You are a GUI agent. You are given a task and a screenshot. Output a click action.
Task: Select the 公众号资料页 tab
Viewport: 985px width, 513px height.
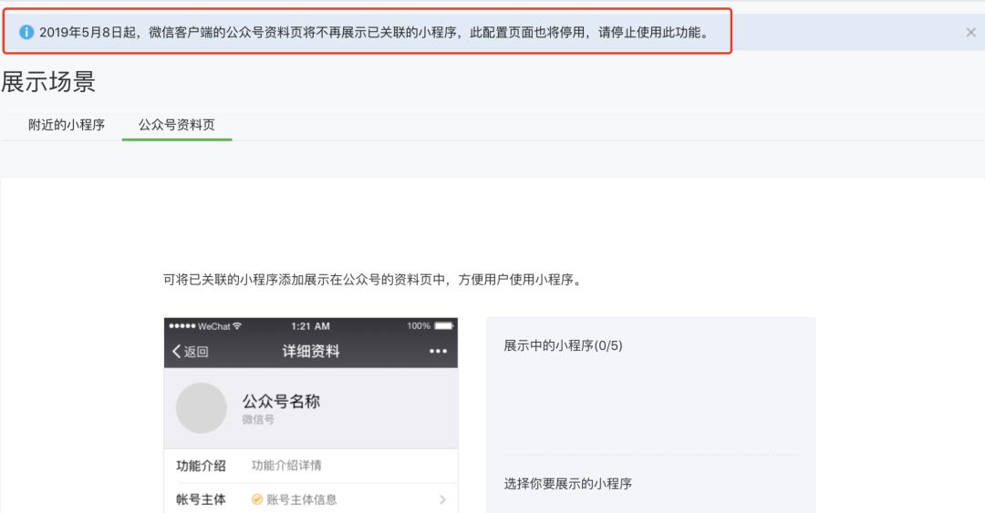point(177,124)
